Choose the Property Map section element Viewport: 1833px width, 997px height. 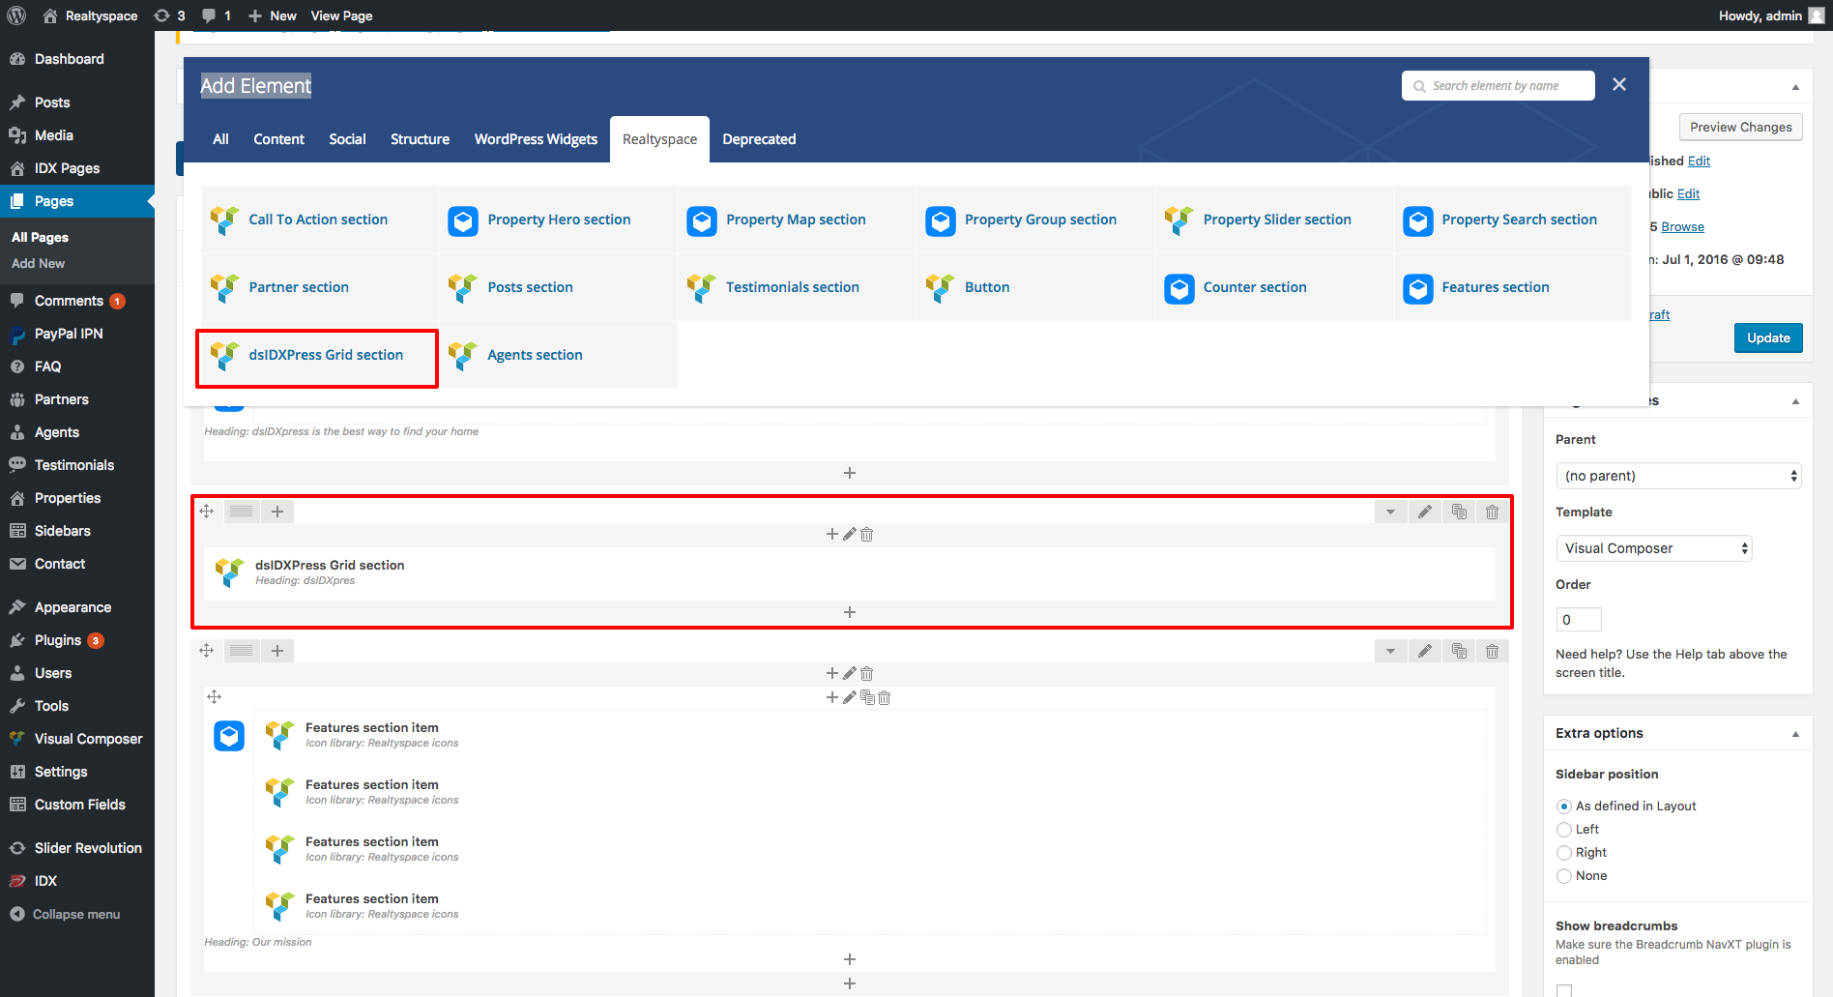point(797,220)
